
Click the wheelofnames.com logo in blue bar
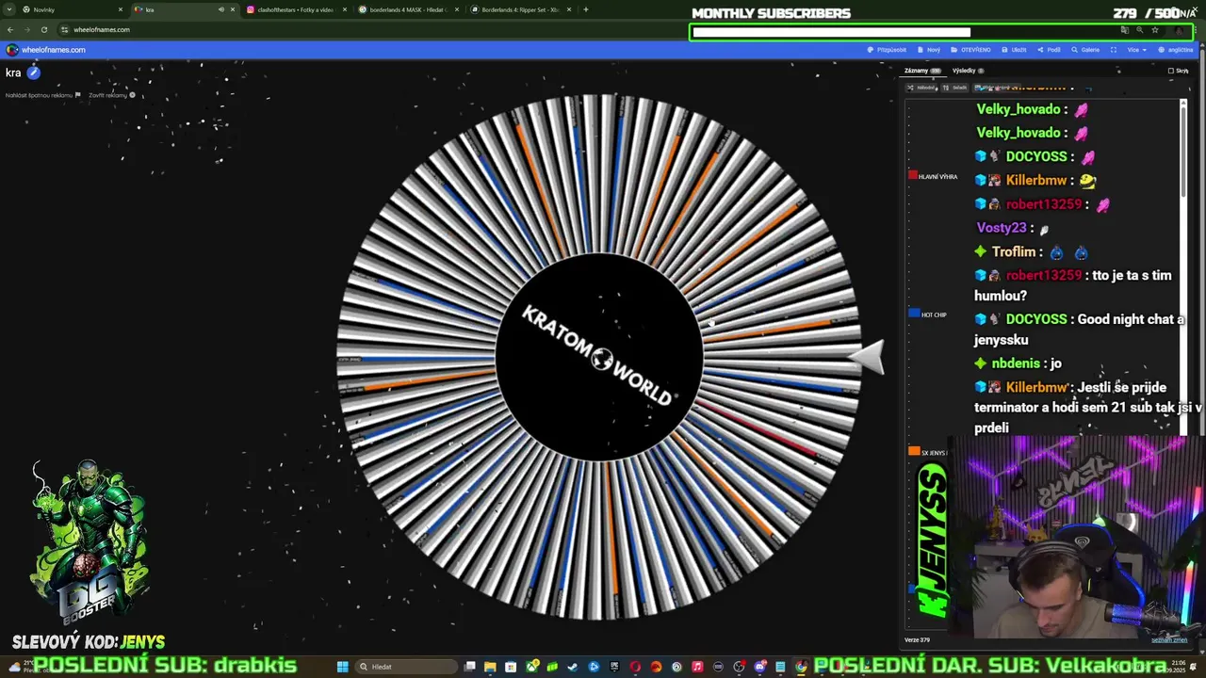coord(46,50)
